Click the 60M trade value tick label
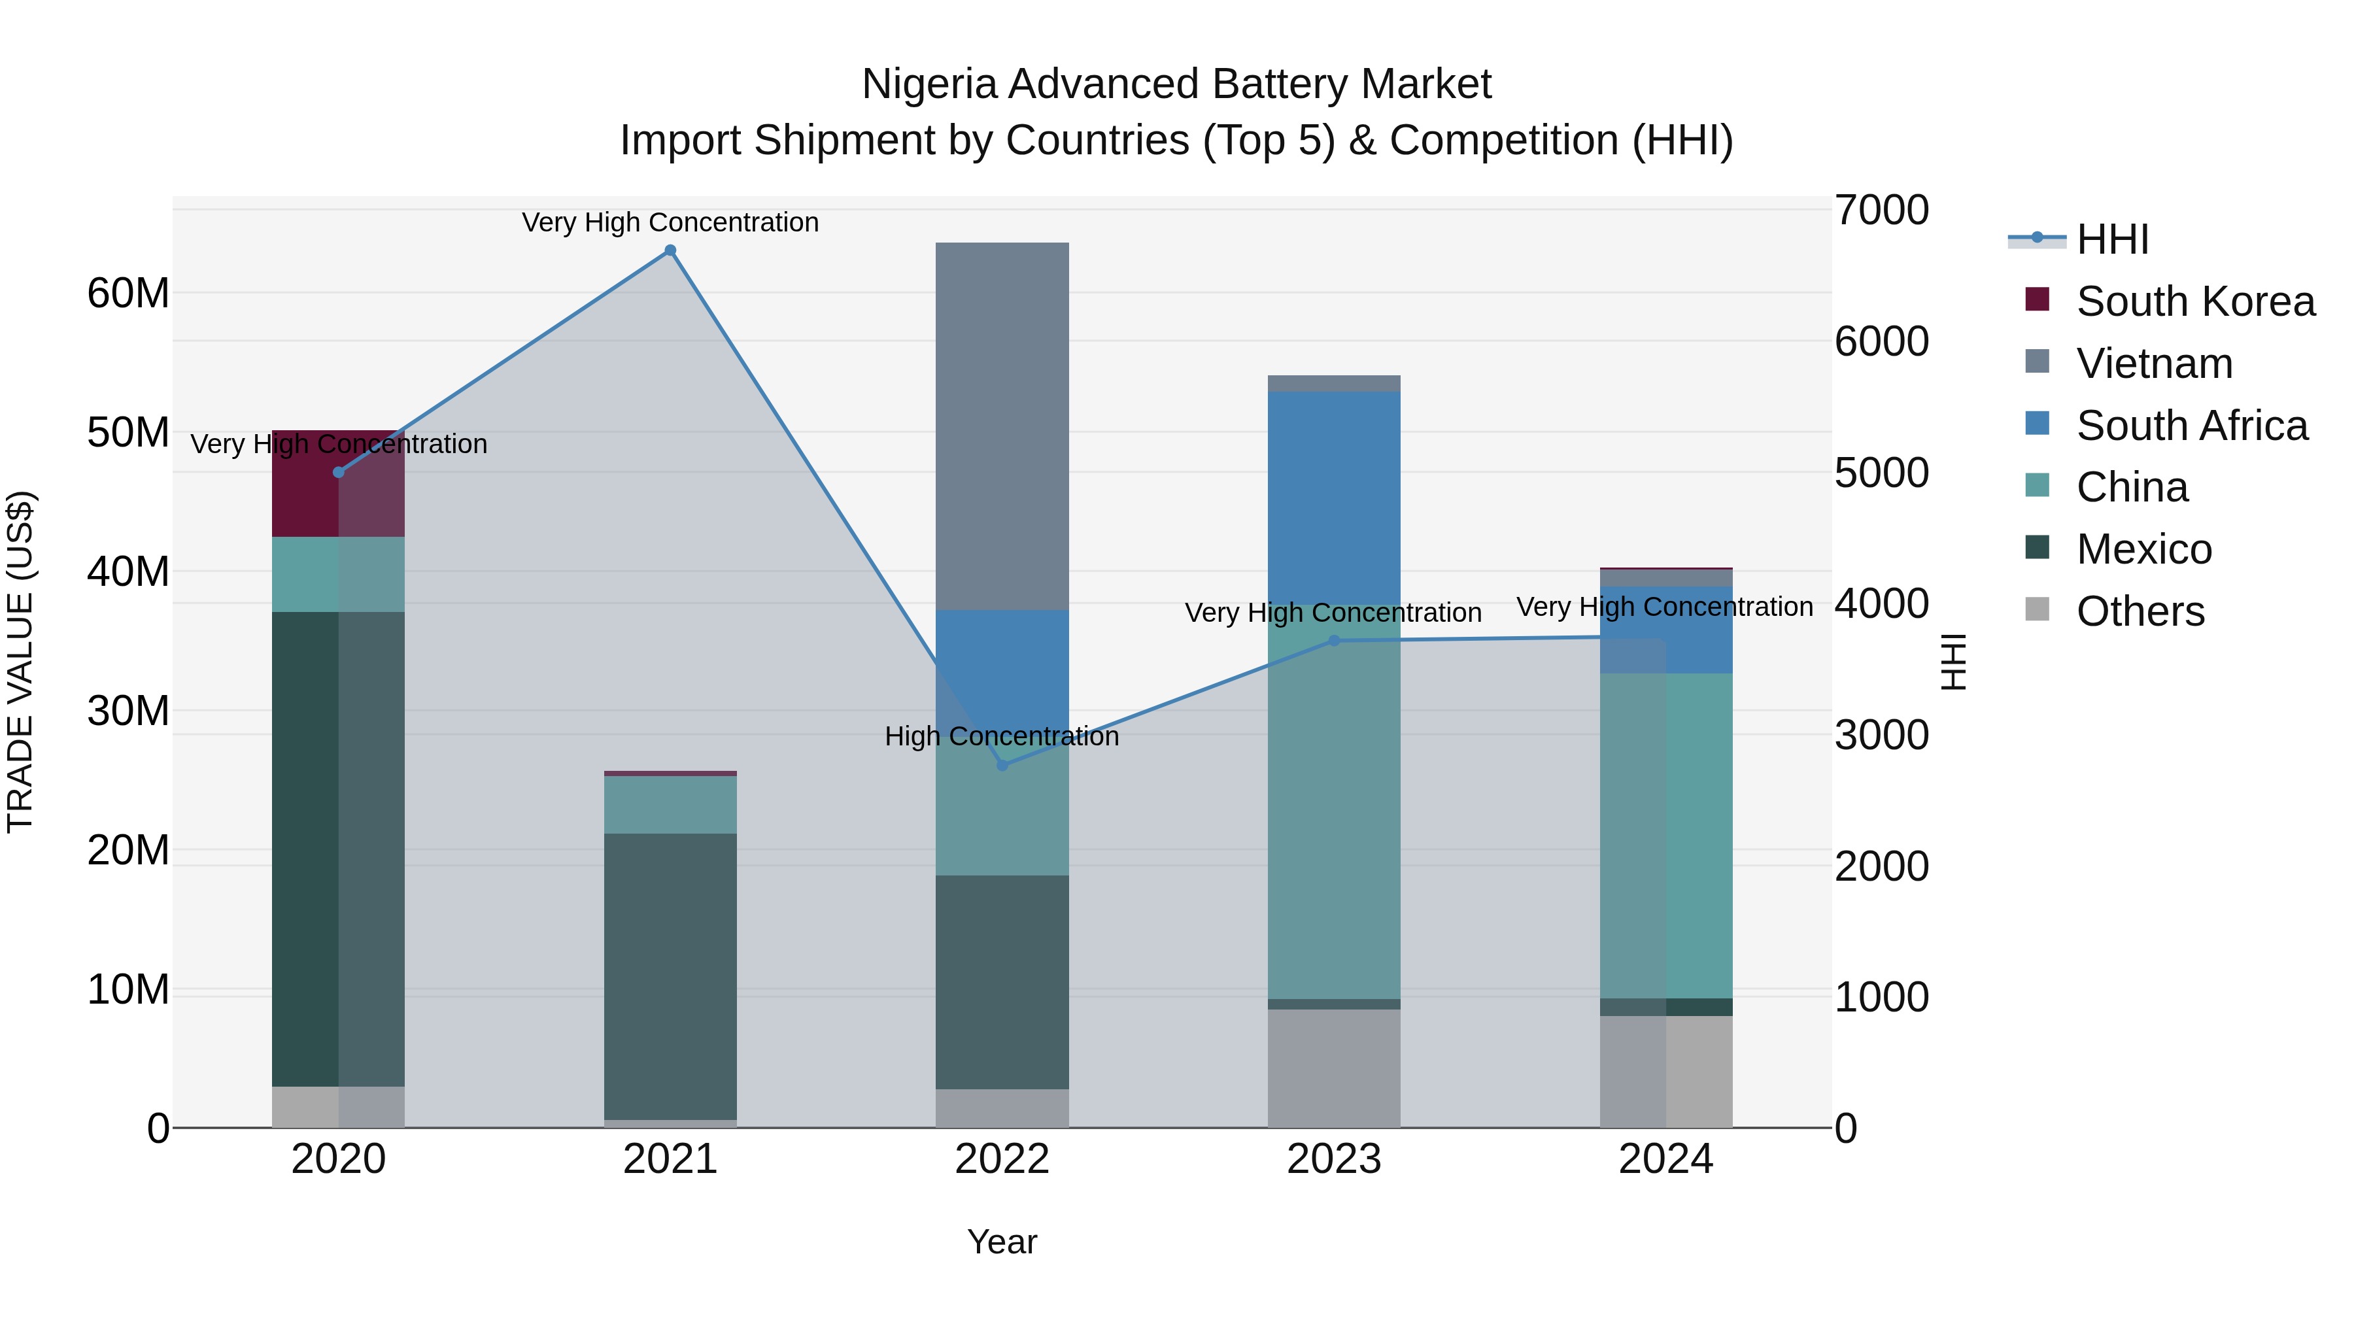The image size is (2354, 1324). 128,294
